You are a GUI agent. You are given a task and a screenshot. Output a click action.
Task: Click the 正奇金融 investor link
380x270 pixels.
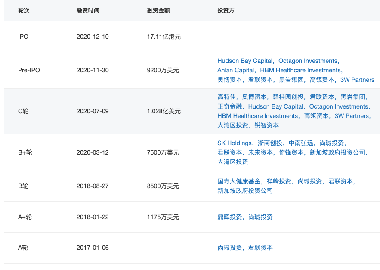229,106
